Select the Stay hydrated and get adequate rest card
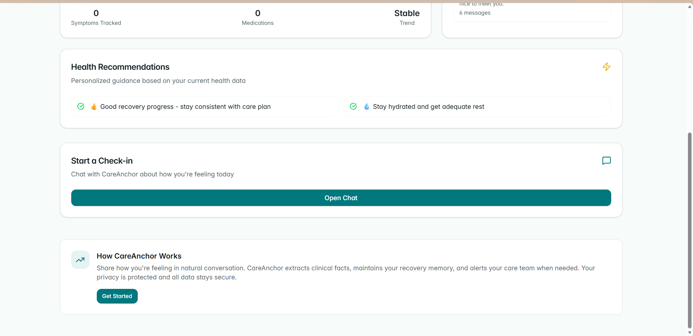The width and height of the screenshot is (693, 336). (477, 107)
